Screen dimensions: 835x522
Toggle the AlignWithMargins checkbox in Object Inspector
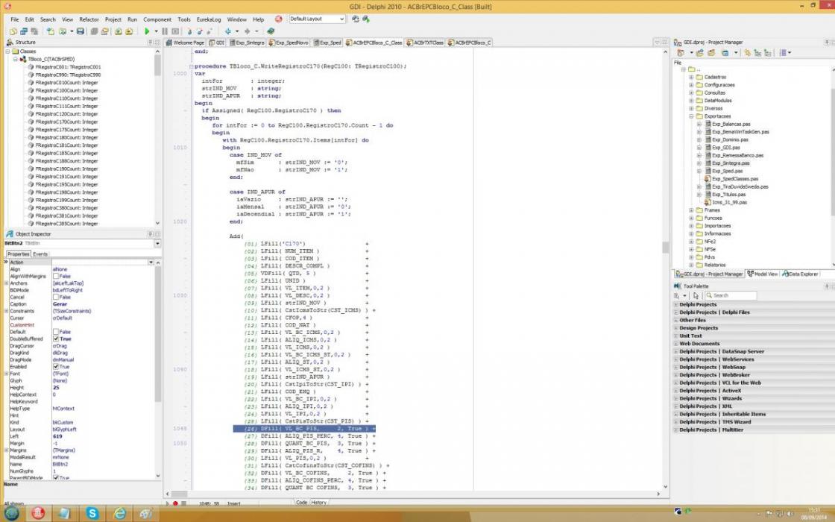(x=56, y=277)
